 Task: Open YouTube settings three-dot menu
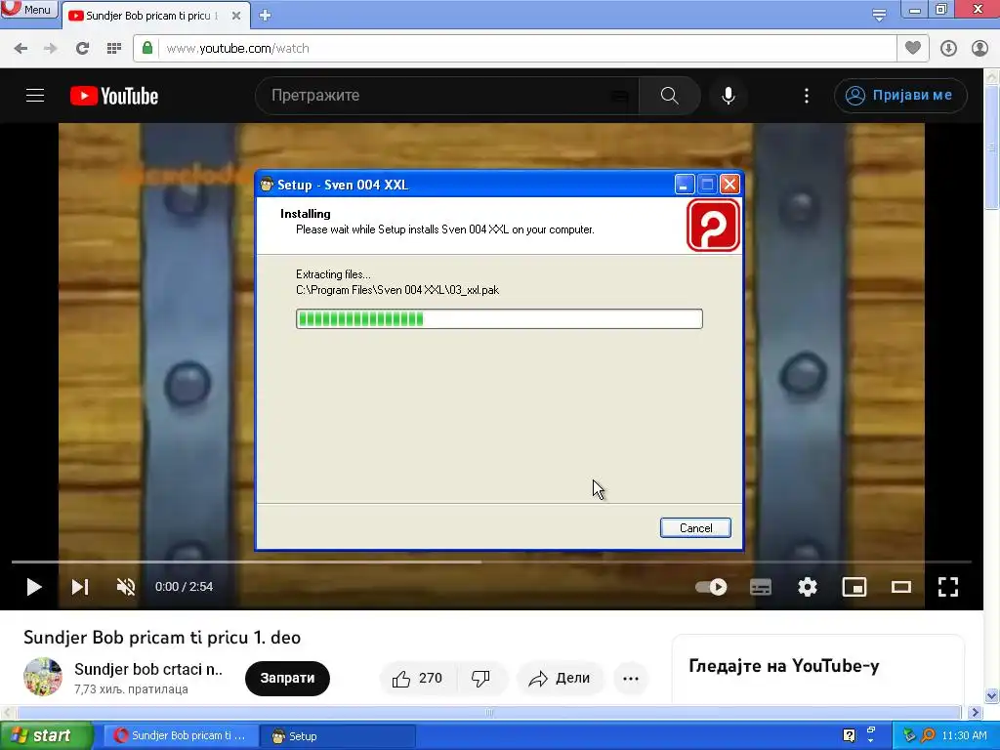point(807,96)
